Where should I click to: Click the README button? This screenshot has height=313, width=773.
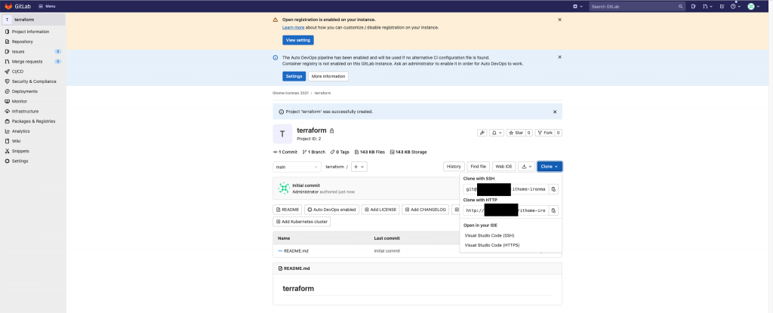click(x=288, y=210)
